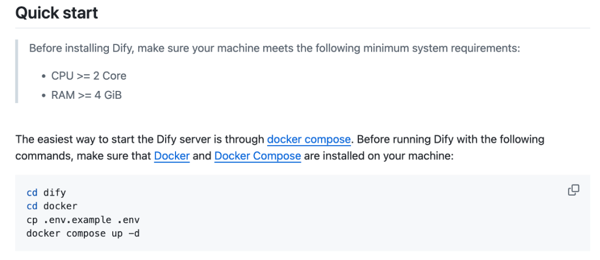Image resolution: width=600 pixels, height=260 pixels.
Task: Click the 'Quick start' heading
Action: click(x=57, y=13)
